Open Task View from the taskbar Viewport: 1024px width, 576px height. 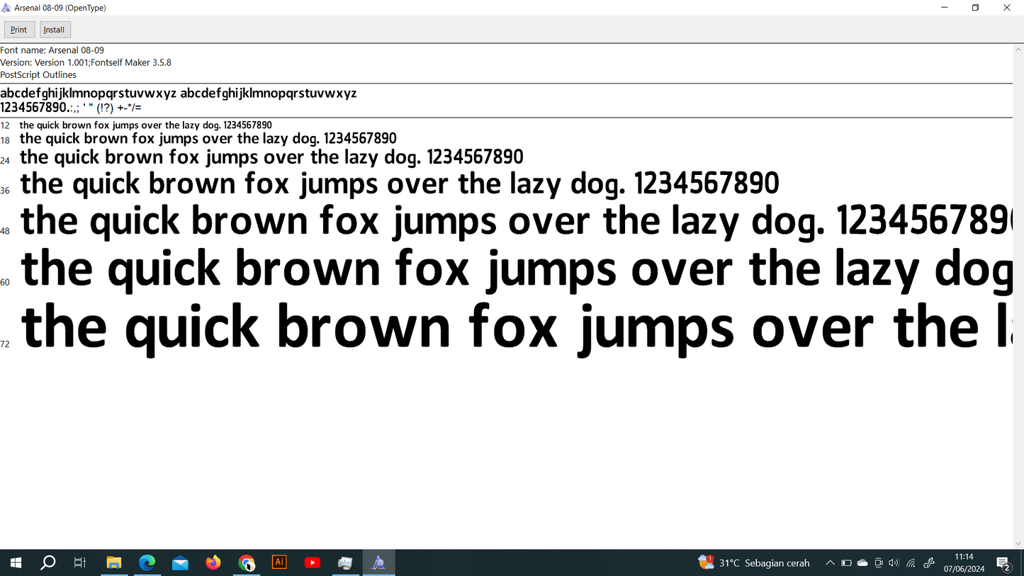(x=79, y=563)
